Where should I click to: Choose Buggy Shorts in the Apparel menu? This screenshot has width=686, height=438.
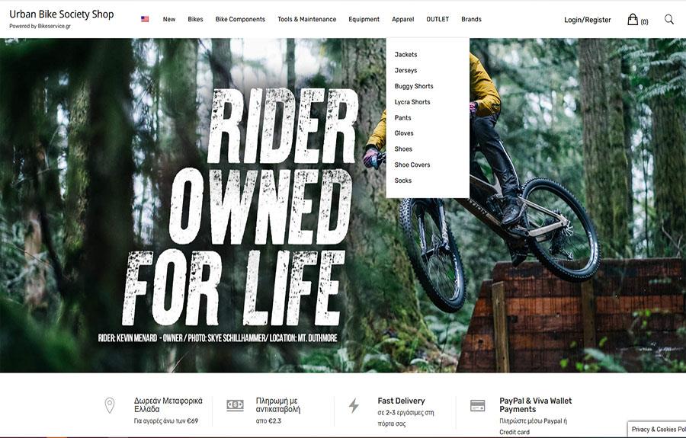(414, 86)
